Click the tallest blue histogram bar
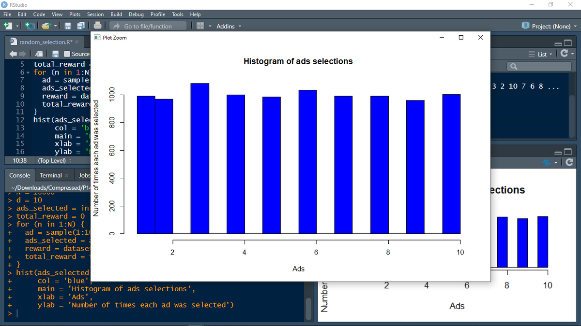 tap(199, 158)
